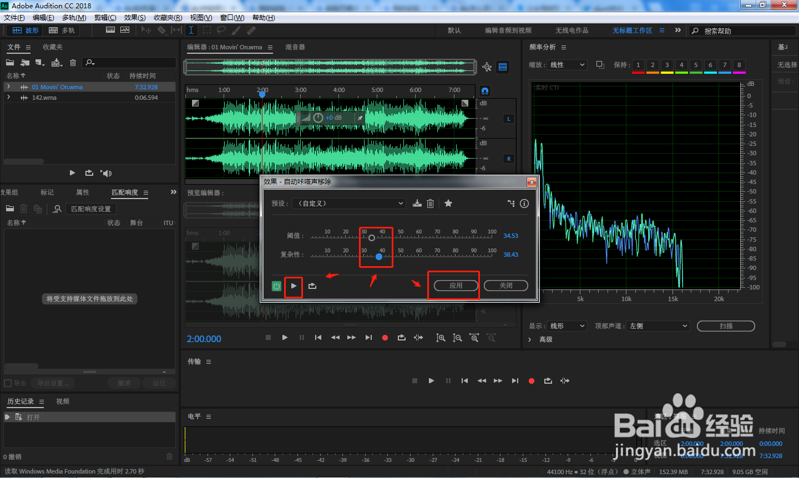Zoom in at selection icon
The image size is (799, 478).
pos(474,338)
